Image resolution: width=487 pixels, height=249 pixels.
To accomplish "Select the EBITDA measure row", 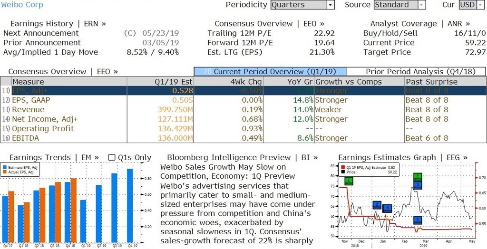I will (243, 138).
